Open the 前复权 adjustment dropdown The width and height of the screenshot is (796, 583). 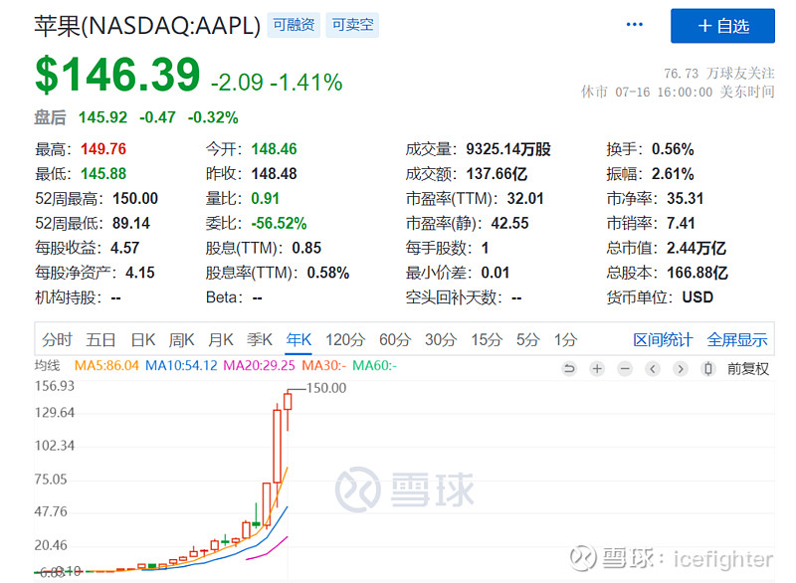[x=748, y=368]
